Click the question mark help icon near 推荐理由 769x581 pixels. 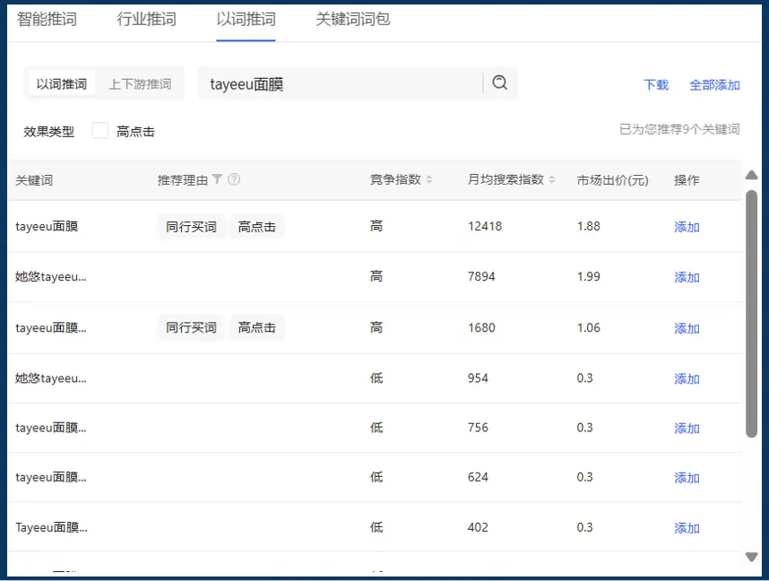[x=234, y=180]
